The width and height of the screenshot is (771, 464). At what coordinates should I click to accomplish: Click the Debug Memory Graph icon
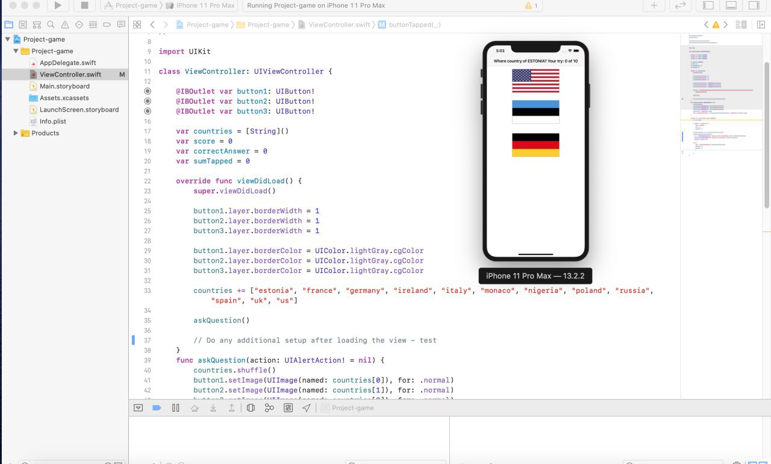[269, 408]
